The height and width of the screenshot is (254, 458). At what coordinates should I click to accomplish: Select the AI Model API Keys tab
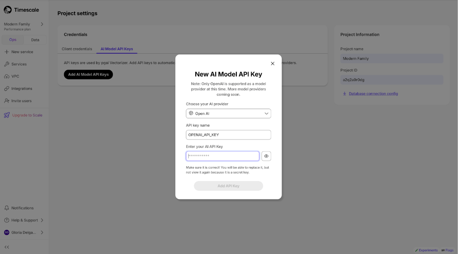117,49
